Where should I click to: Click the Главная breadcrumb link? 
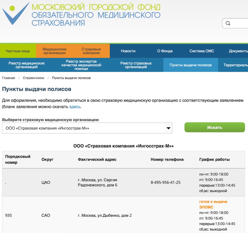click(x=9, y=78)
